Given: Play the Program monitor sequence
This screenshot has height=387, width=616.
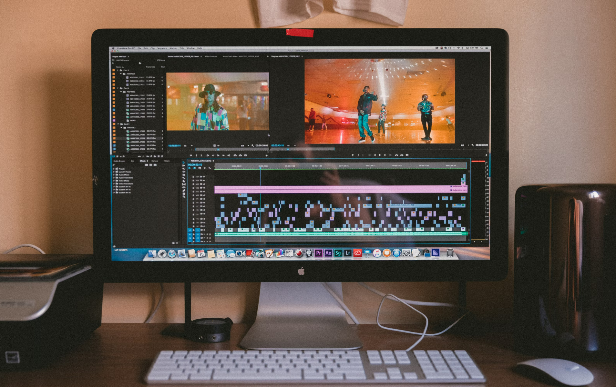Looking at the screenshot, I should [x=380, y=155].
